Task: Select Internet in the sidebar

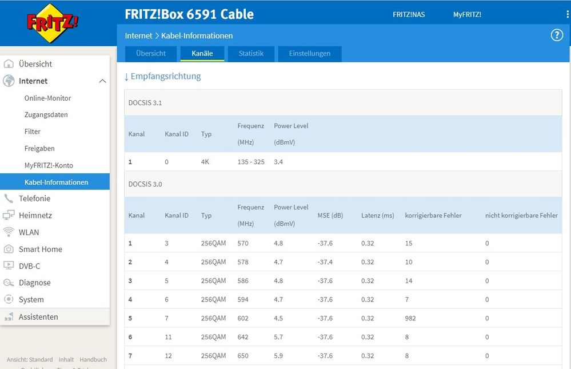Action: [33, 81]
